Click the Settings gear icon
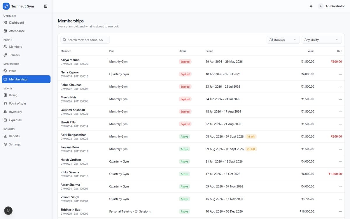This screenshot has height=219, width=350. (5, 144)
